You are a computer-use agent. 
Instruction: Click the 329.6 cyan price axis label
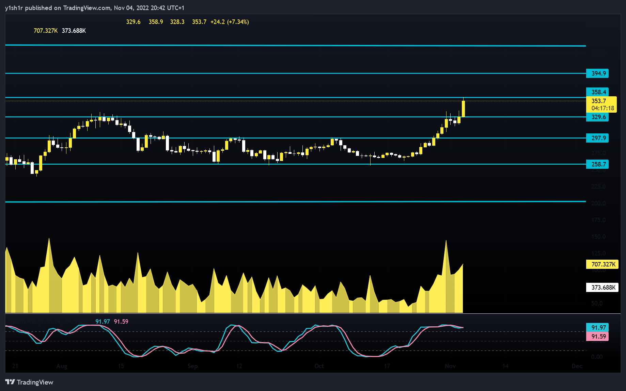click(597, 117)
